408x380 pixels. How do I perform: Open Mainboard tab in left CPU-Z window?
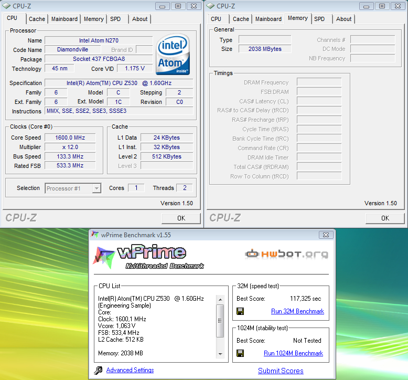click(65, 19)
